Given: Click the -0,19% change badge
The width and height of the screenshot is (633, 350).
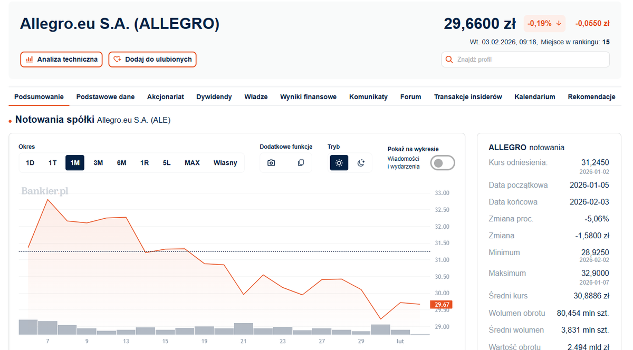Looking at the screenshot, I should point(544,24).
